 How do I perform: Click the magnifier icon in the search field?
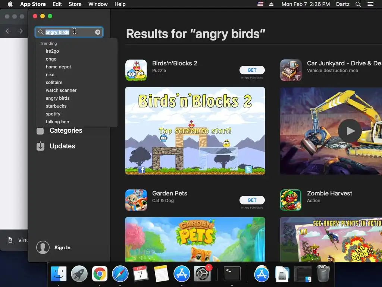click(41, 32)
